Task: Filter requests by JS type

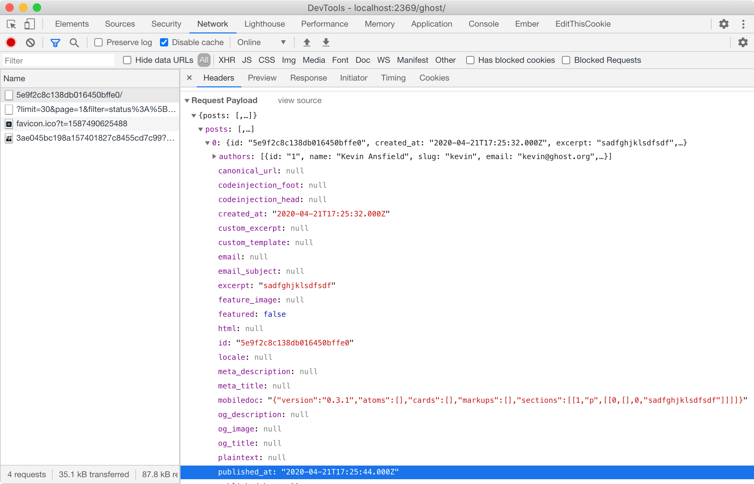Action: tap(247, 60)
